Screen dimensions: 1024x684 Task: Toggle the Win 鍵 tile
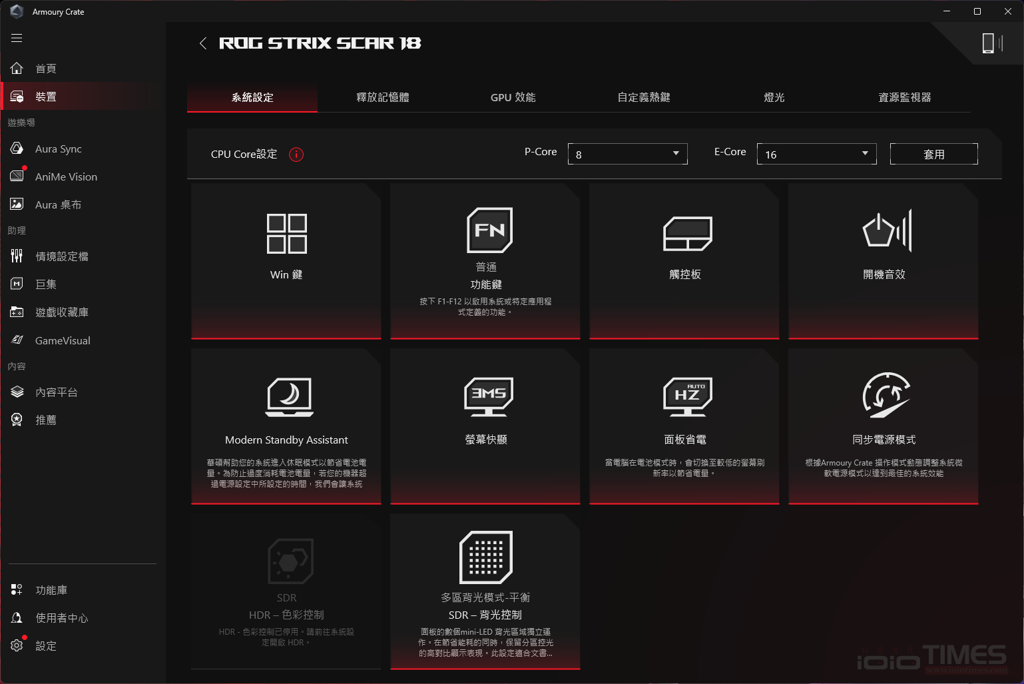pyautogui.click(x=286, y=262)
